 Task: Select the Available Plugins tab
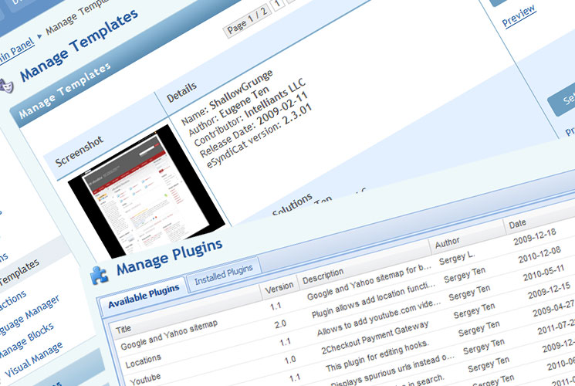144,296
